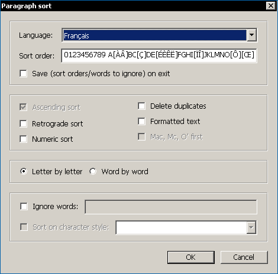Open the Language dropdown arrow
The image size is (278, 274).
251,35
